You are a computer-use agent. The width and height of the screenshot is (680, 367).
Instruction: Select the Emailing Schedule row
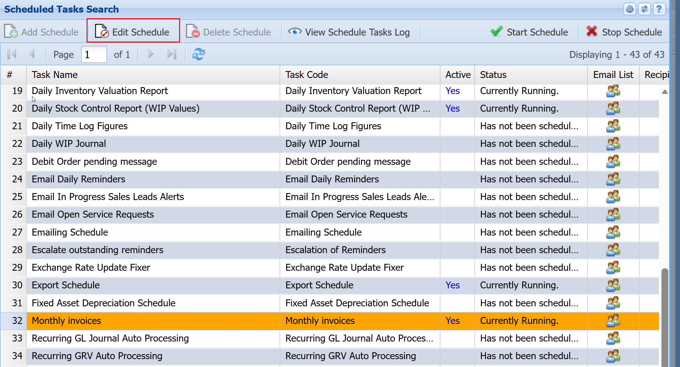click(x=70, y=232)
